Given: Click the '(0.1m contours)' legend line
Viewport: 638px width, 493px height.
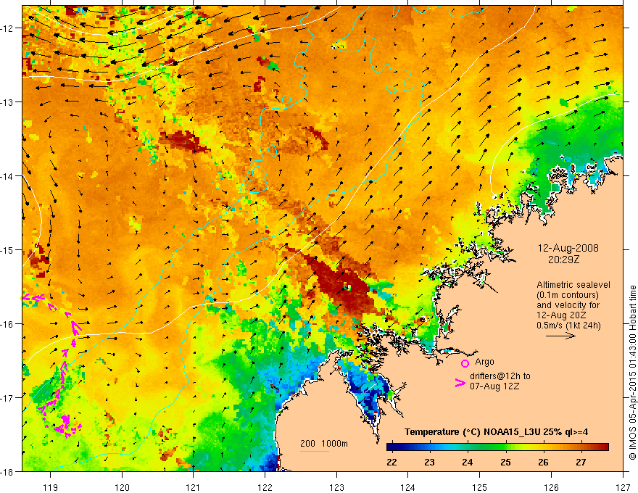Looking at the screenshot, I should point(567,295).
